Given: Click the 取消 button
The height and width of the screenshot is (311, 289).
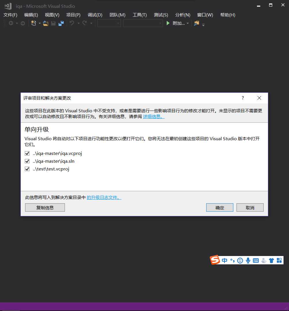Looking at the screenshot, I should [x=250, y=207].
